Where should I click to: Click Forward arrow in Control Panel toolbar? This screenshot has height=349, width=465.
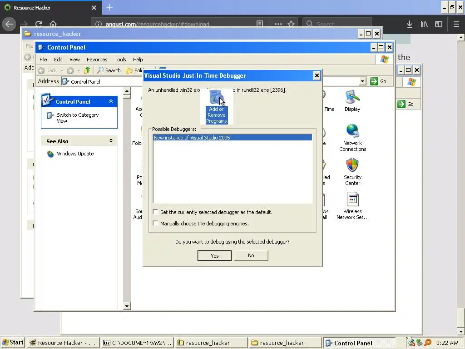pos(70,70)
